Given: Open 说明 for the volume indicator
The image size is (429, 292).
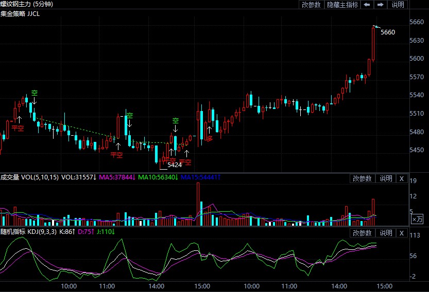Looking at the screenshot, I should 386,178.
